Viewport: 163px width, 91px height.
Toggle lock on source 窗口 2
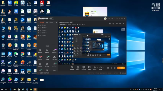40,30
